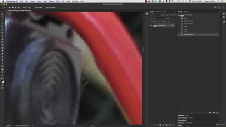
Task: Select the Eyedropper tool
Action: point(2,30)
